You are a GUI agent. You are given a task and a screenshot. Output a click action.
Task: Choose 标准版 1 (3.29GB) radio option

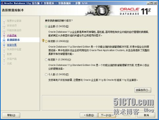click(x=46, y=60)
